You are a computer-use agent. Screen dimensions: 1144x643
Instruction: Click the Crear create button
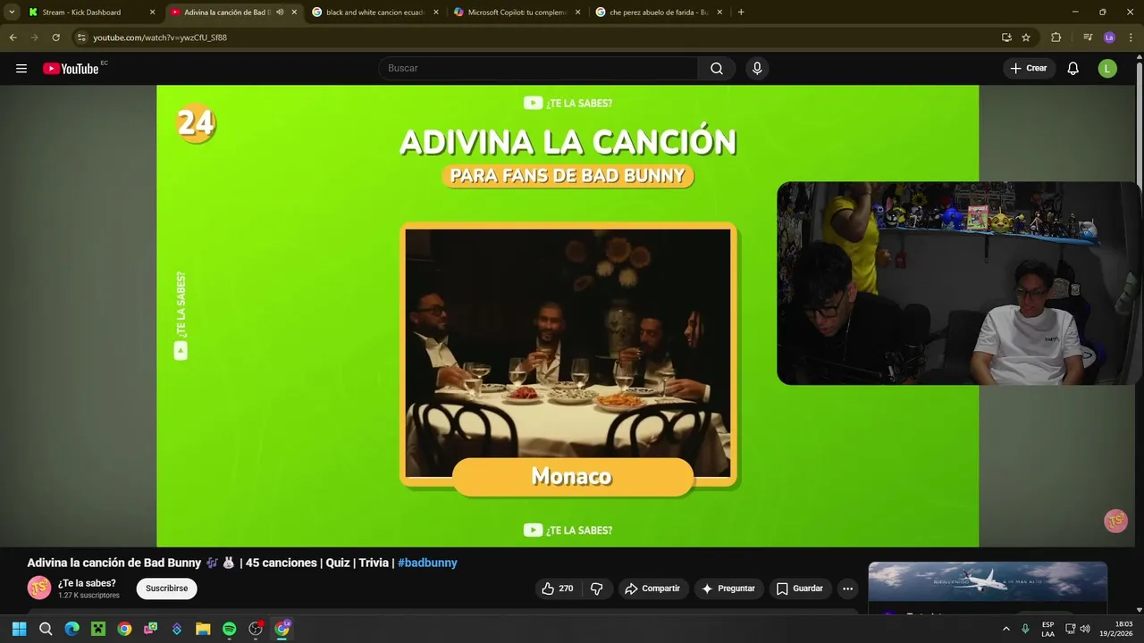tap(1029, 69)
